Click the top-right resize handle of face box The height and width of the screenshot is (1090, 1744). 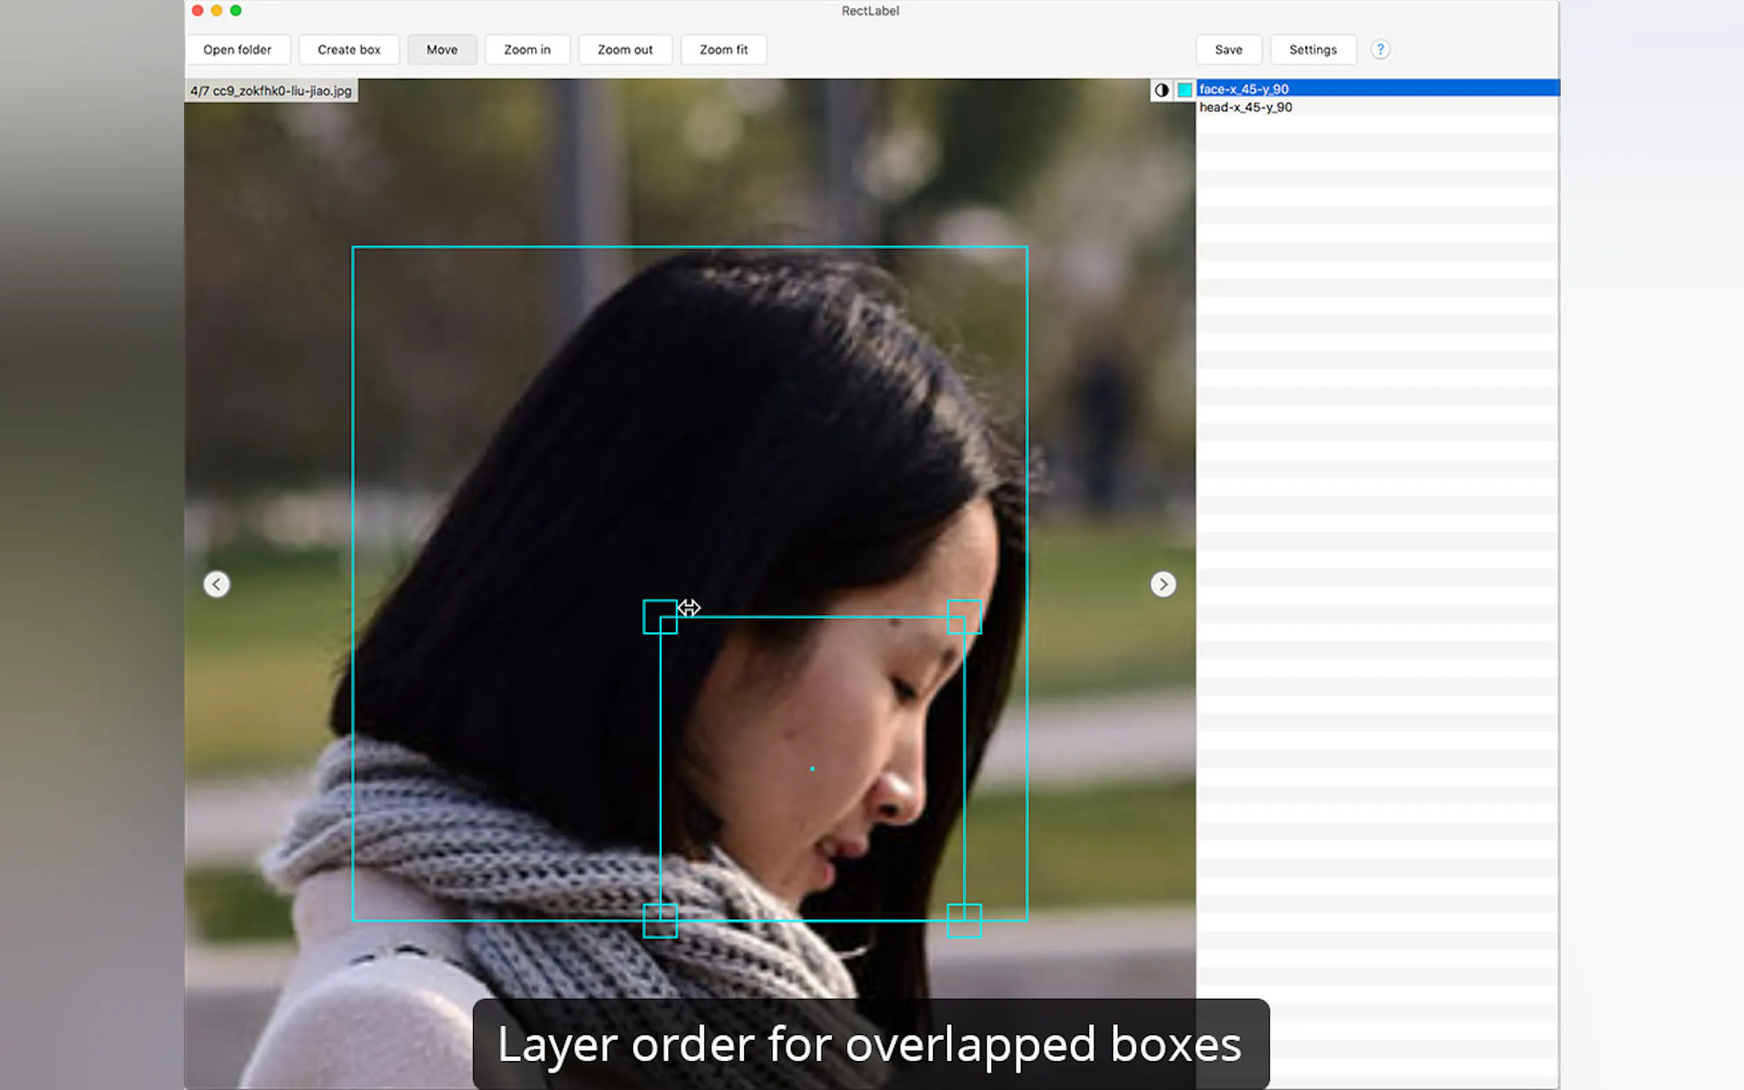[964, 617]
